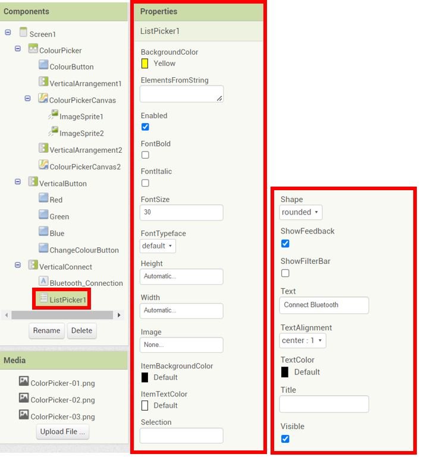Click the ColourPickerCanvas2 canvas icon
Viewport: 421px width, 457px height.
point(43,165)
